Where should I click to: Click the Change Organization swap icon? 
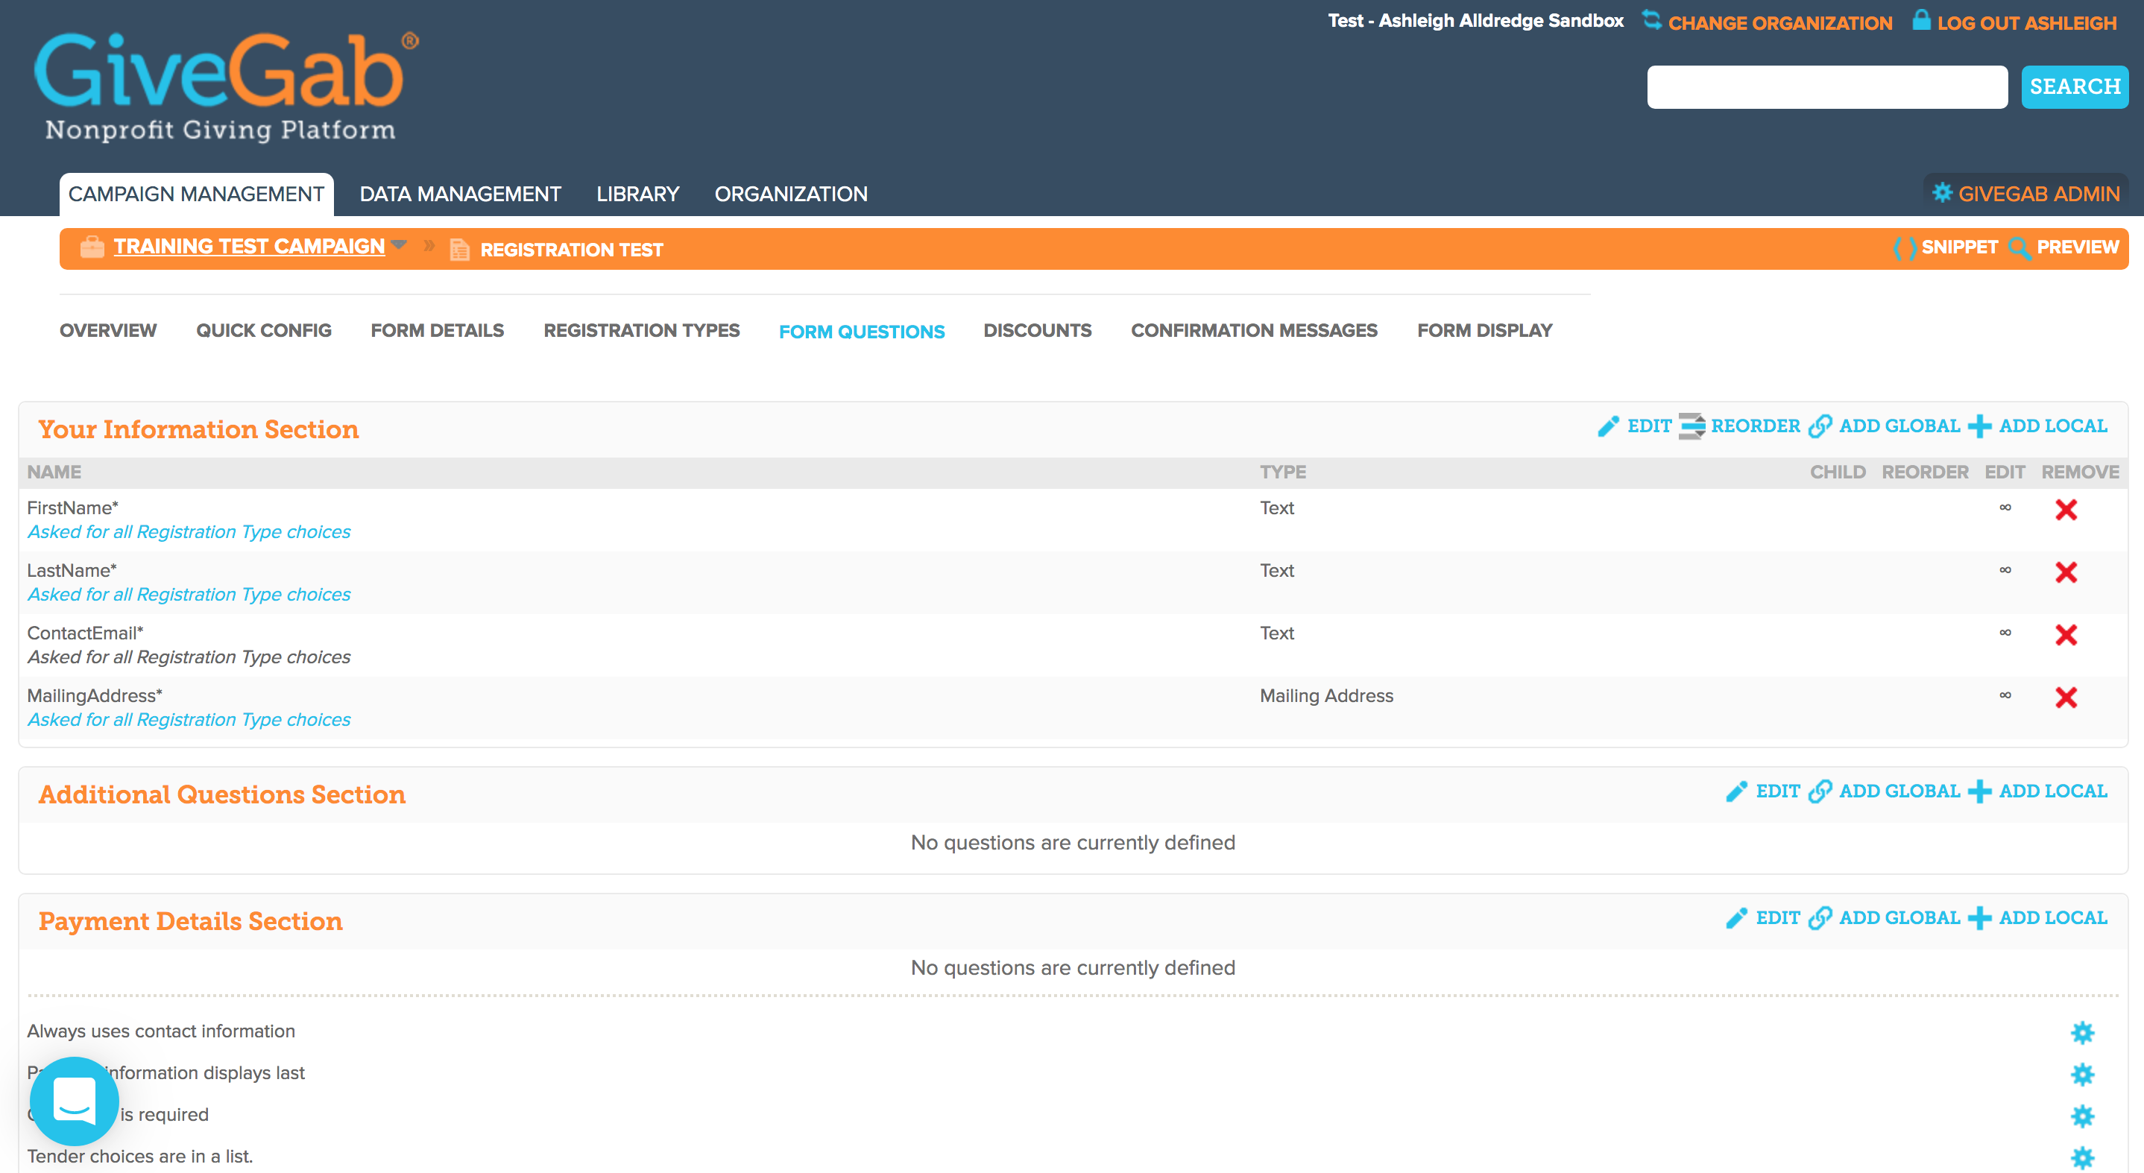click(x=1651, y=20)
